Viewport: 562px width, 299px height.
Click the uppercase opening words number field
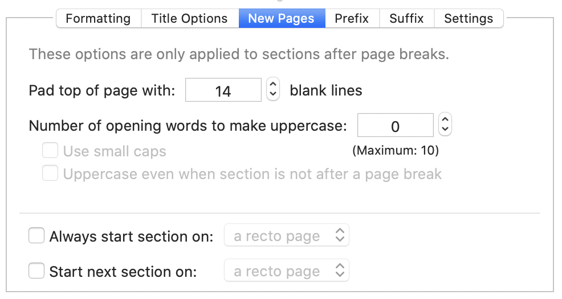click(x=396, y=125)
